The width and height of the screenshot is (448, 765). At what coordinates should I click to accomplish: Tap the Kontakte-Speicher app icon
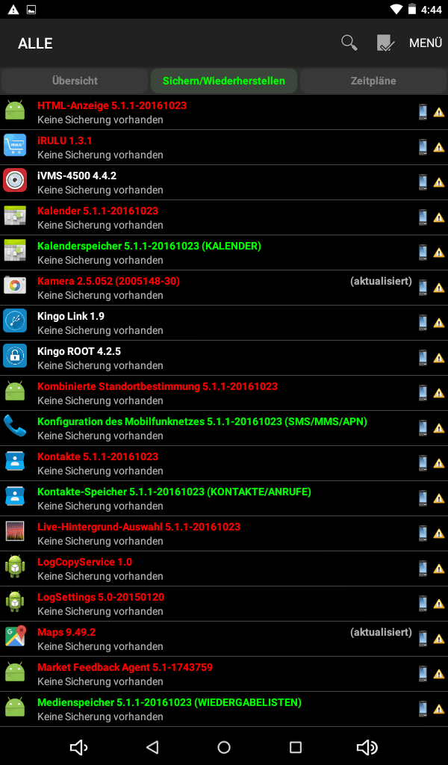(15, 496)
